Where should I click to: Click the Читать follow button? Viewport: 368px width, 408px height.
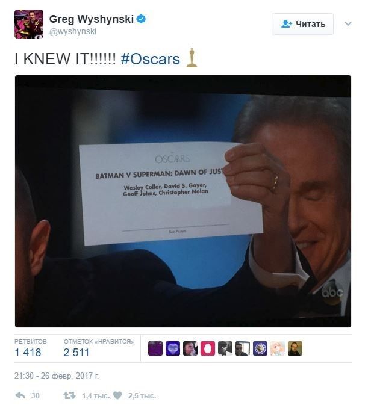click(302, 24)
